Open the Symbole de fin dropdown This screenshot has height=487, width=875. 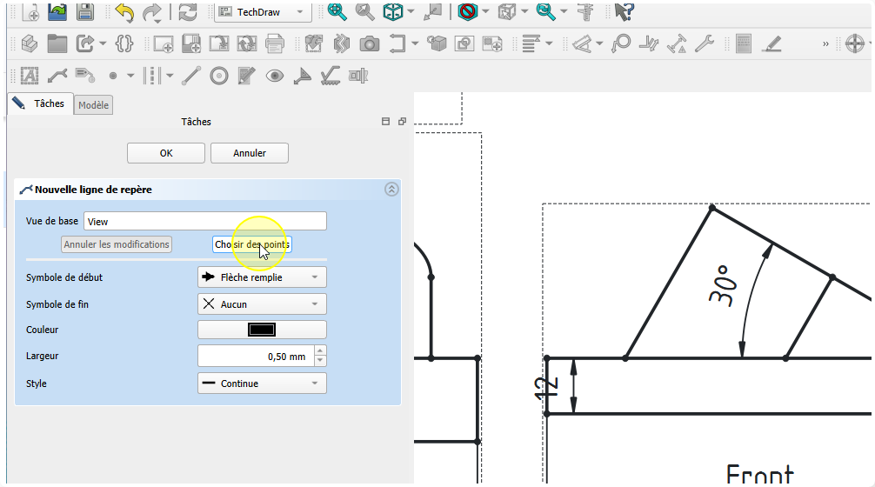click(263, 304)
